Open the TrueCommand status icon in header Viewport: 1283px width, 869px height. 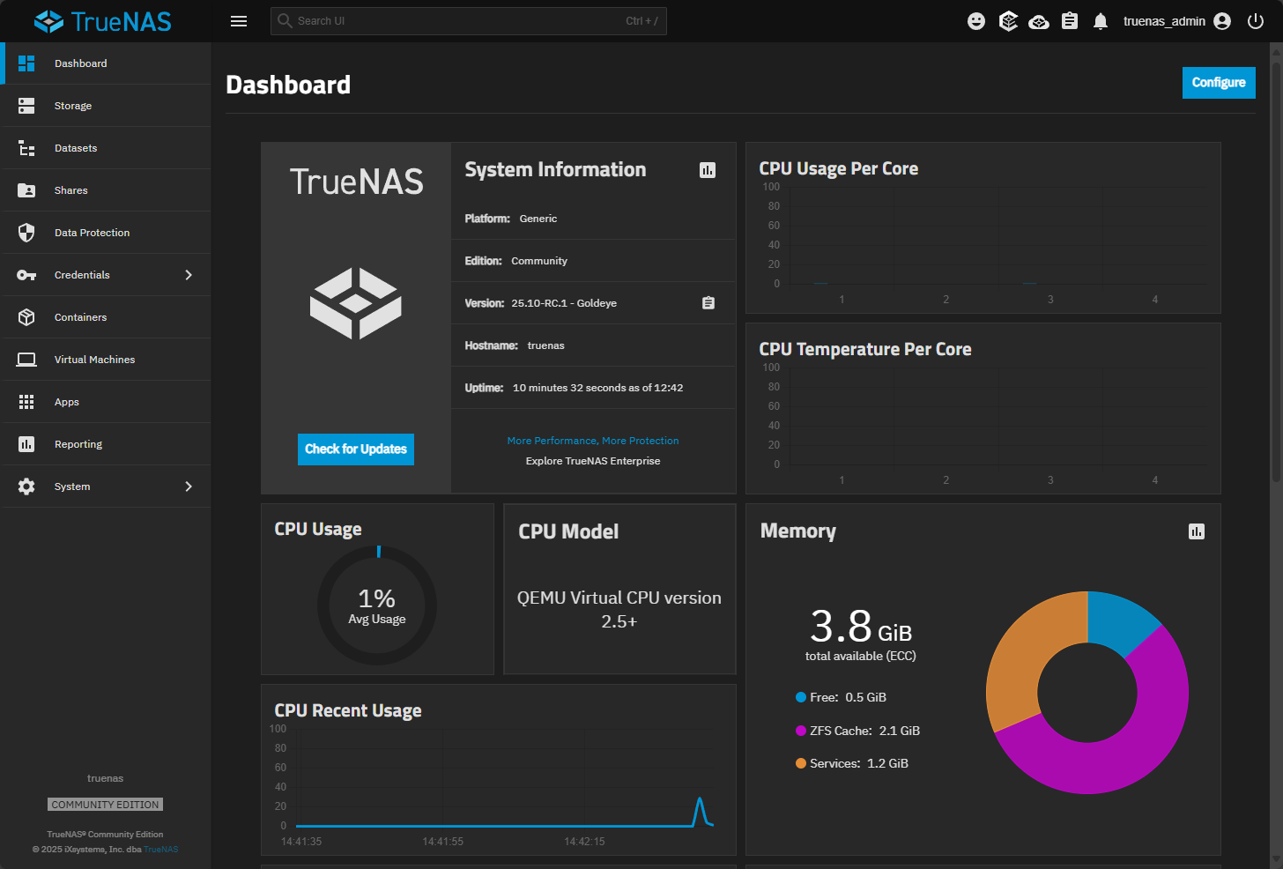point(1008,21)
